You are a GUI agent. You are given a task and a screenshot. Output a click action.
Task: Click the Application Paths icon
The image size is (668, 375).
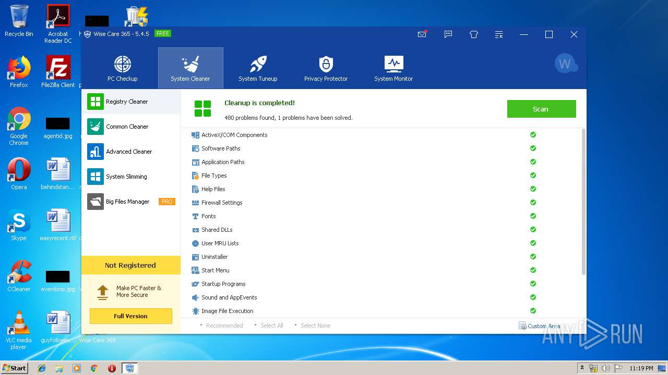coord(195,162)
